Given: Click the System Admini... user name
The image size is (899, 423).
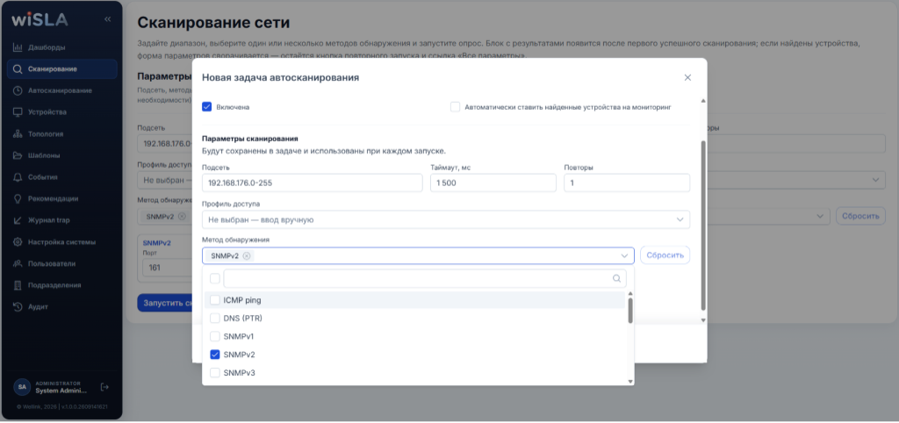Looking at the screenshot, I should [x=61, y=391].
